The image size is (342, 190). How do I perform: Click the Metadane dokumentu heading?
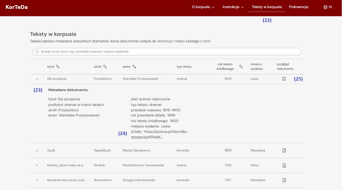click(x=68, y=90)
